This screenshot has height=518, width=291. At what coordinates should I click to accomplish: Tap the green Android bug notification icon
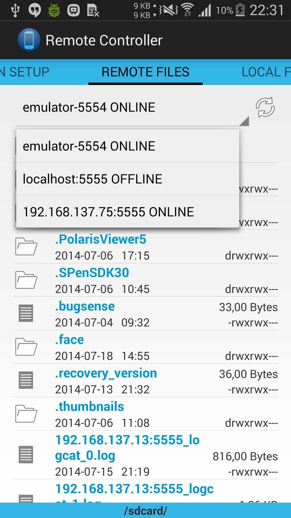[54, 10]
